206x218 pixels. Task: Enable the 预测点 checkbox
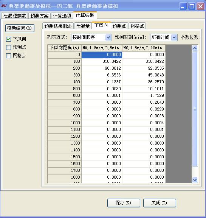pyautogui.click(x=8, y=47)
